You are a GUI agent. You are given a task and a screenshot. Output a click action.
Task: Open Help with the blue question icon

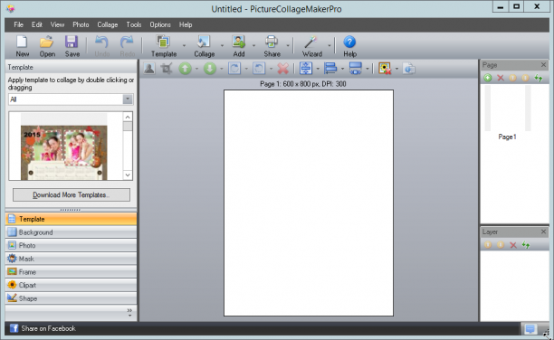coord(349,46)
